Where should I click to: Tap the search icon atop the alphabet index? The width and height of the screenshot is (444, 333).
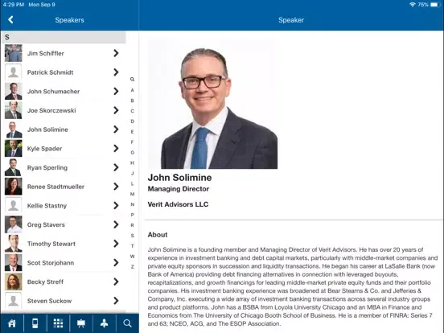[x=132, y=80]
